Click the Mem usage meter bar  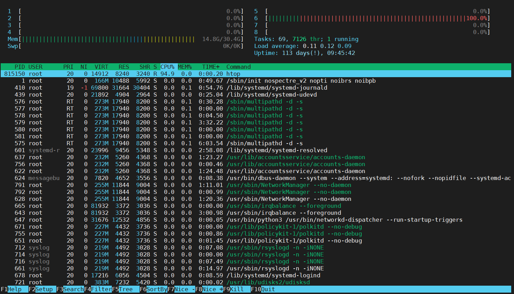tap(125, 39)
